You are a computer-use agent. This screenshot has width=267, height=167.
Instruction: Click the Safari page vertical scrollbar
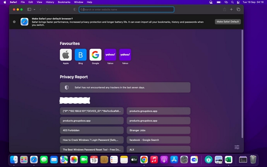point(242,84)
